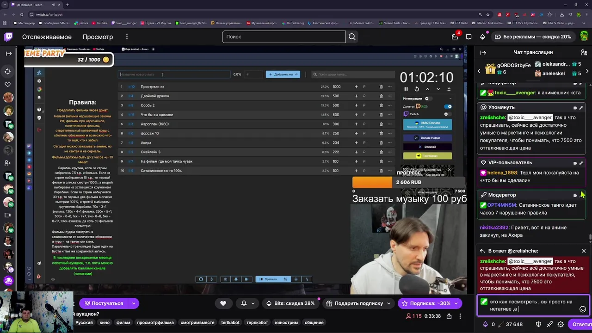This screenshot has height=333, width=592.
Task: Pause the auction timer in stream
Action: (x=406, y=89)
